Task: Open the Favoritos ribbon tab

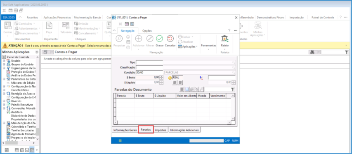Action: coord(32,17)
